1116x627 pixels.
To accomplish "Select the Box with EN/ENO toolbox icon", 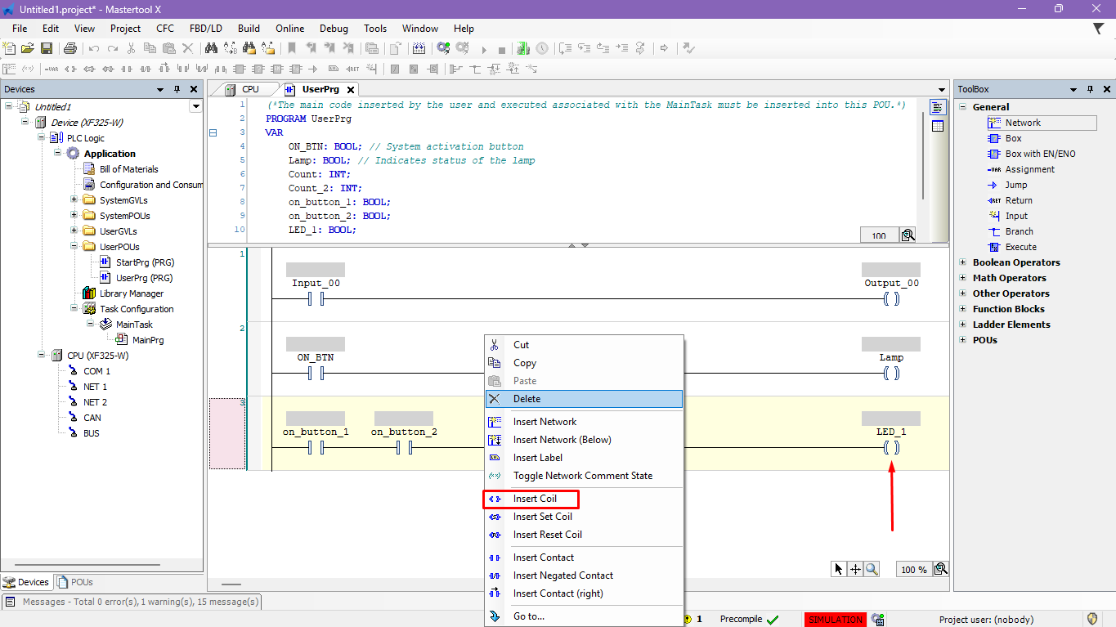I will pyautogui.click(x=994, y=154).
